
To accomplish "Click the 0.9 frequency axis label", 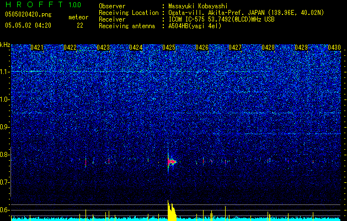I will tap(4, 127).
